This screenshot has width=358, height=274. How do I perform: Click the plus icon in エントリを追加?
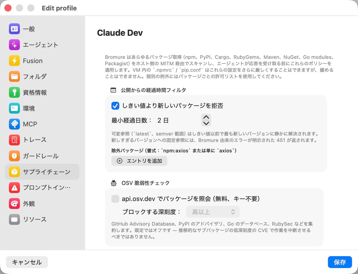[x=120, y=161]
